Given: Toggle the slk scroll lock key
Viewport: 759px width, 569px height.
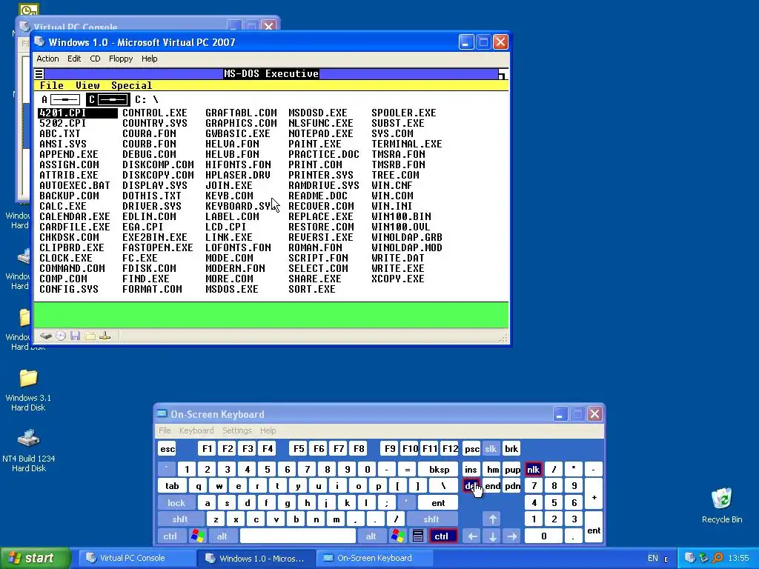Looking at the screenshot, I should 491,448.
